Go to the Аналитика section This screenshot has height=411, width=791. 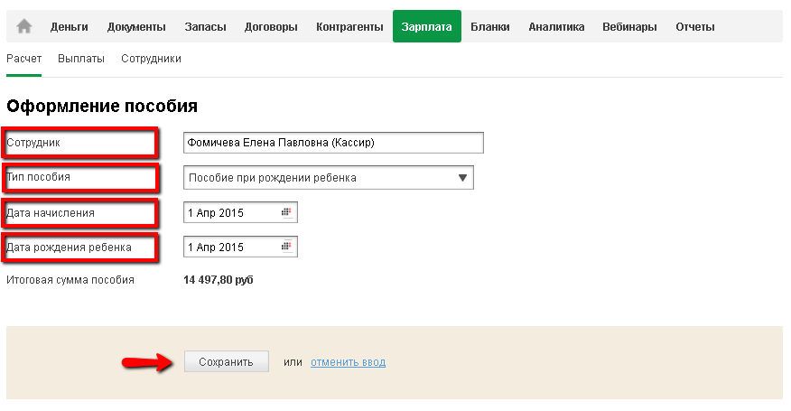coord(556,26)
